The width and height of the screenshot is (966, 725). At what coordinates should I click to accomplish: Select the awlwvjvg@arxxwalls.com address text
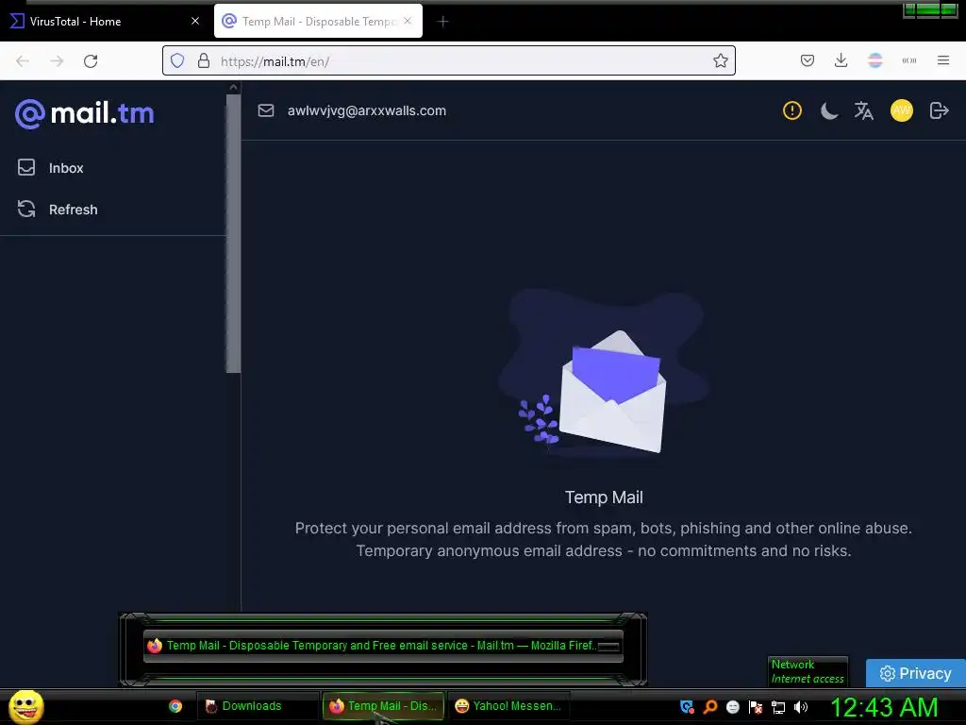[x=367, y=111]
